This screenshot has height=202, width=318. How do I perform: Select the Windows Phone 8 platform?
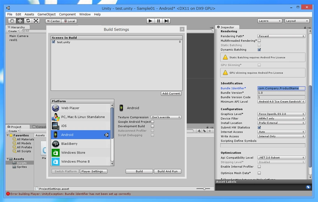click(x=81, y=162)
